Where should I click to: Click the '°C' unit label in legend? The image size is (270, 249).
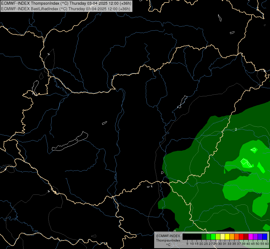[x=168, y=245]
